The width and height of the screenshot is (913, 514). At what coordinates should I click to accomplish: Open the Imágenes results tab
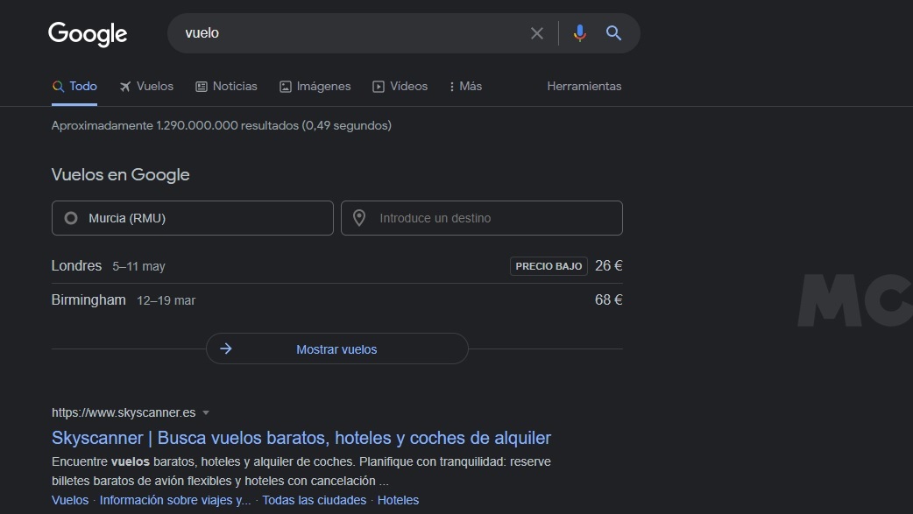pos(315,86)
